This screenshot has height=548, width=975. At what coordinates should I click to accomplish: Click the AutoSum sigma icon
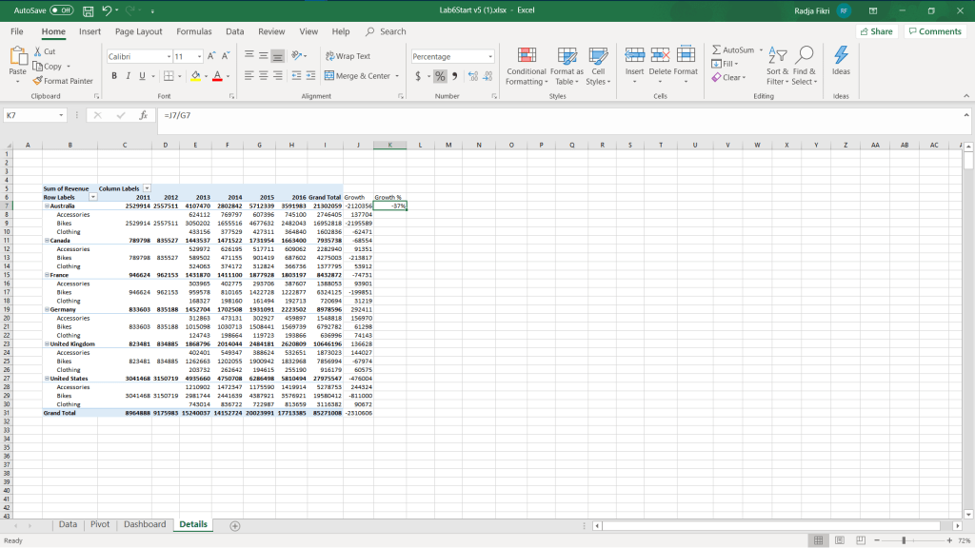(x=717, y=49)
